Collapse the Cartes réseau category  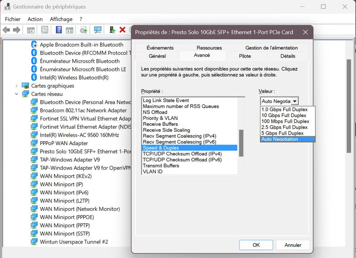tap(17, 94)
